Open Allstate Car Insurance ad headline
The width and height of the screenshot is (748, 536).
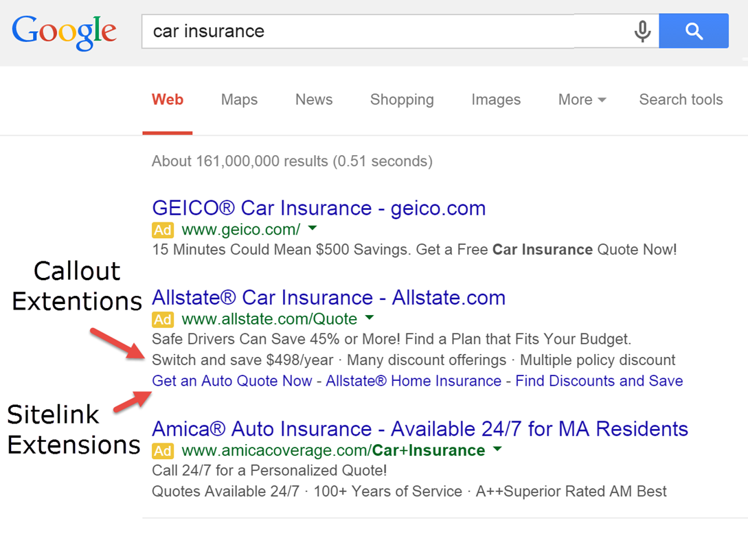point(329,298)
